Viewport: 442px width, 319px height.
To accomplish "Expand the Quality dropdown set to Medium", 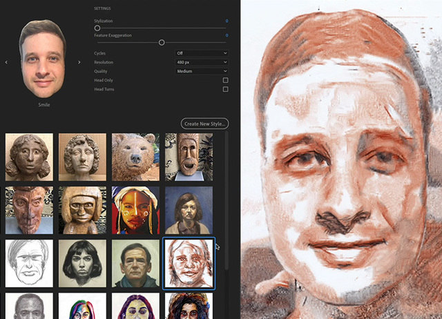I will tap(202, 71).
